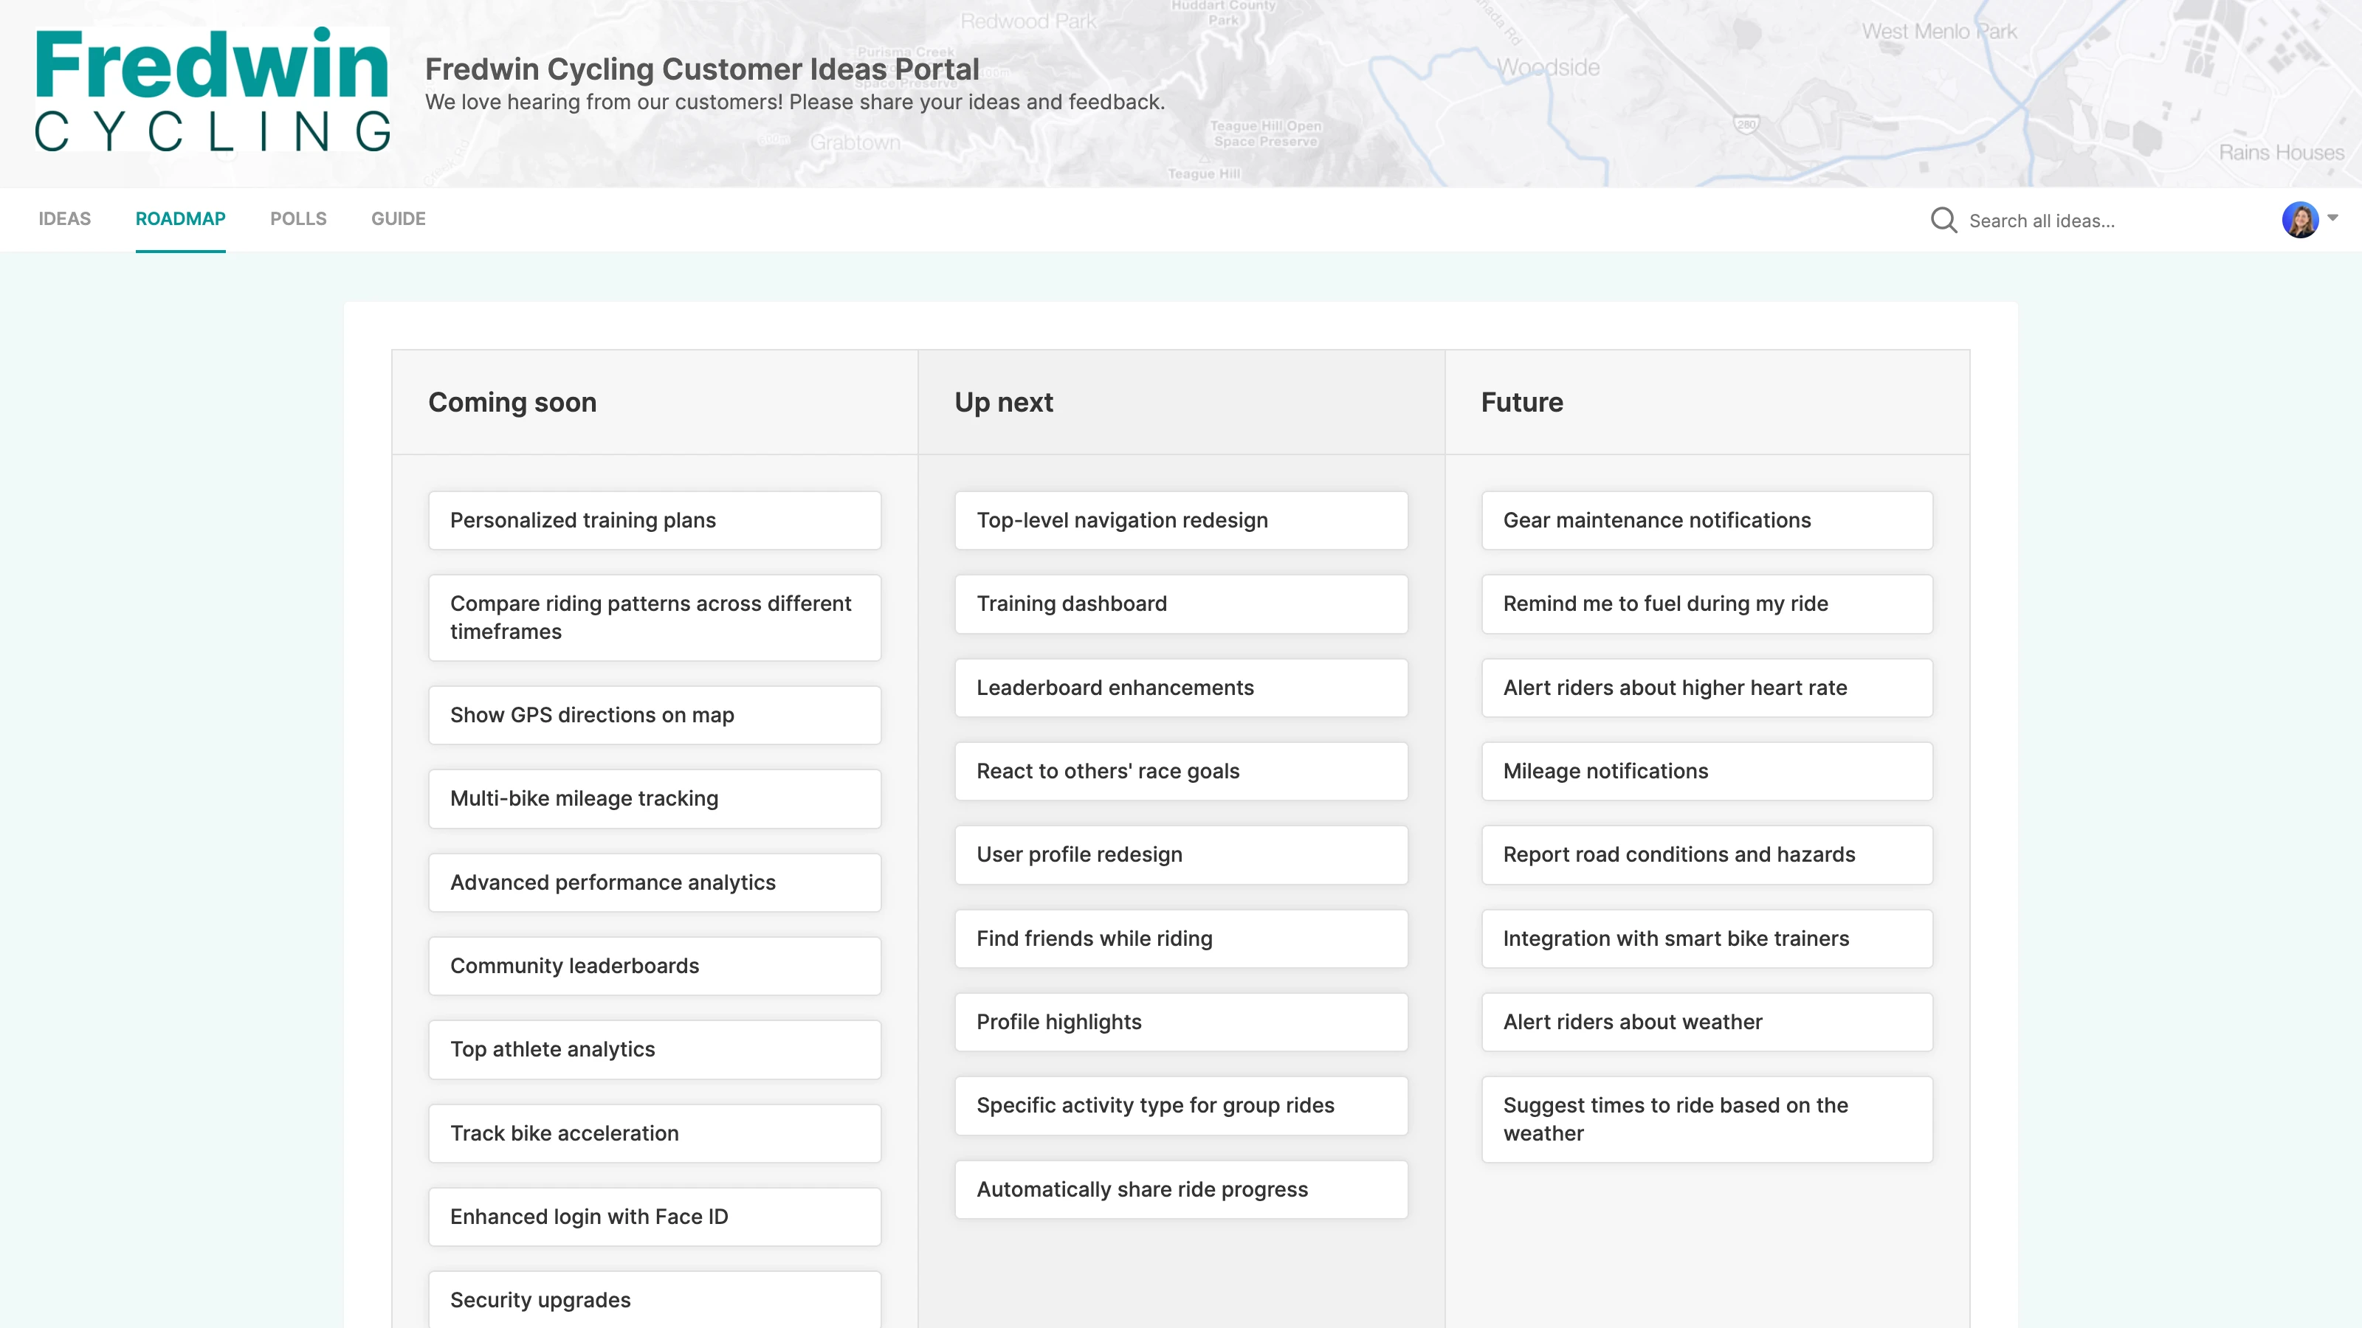
Task: Open the Polls tab
Action: [298, 219]
